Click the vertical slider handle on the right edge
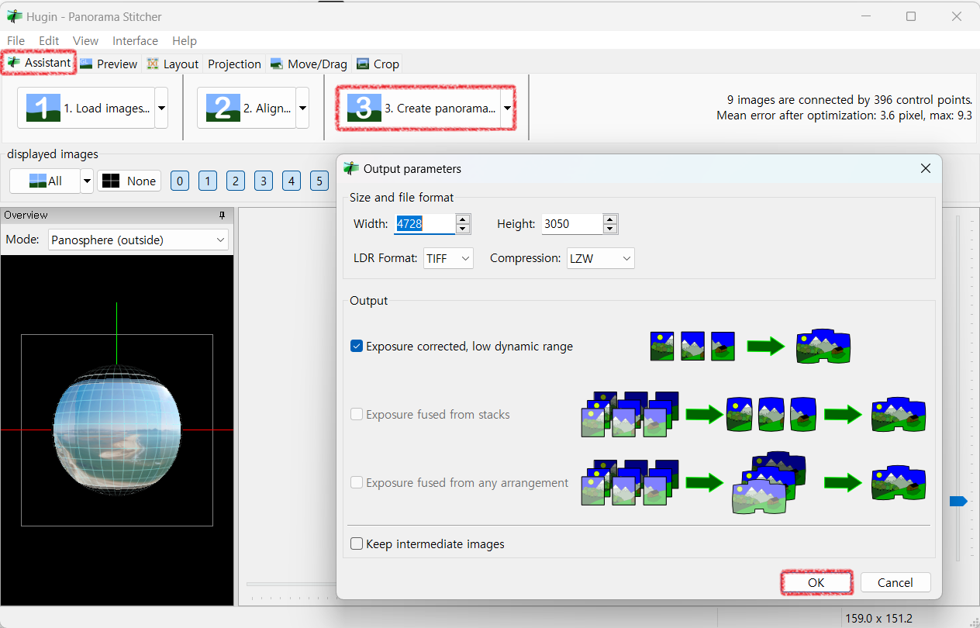Screen dimensions: 980x628 point(958,502)
